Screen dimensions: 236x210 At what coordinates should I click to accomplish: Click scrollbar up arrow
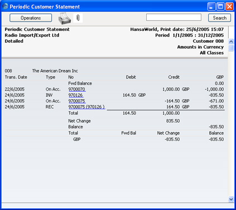point(231,41)
